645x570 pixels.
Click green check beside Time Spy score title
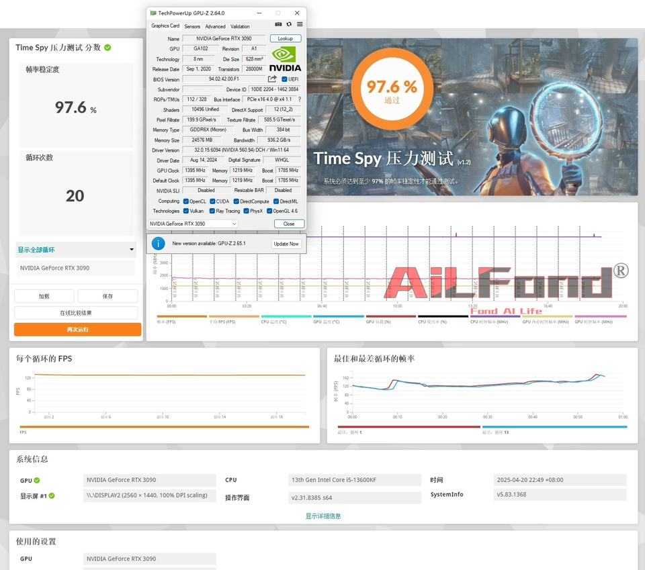point(107,48)
